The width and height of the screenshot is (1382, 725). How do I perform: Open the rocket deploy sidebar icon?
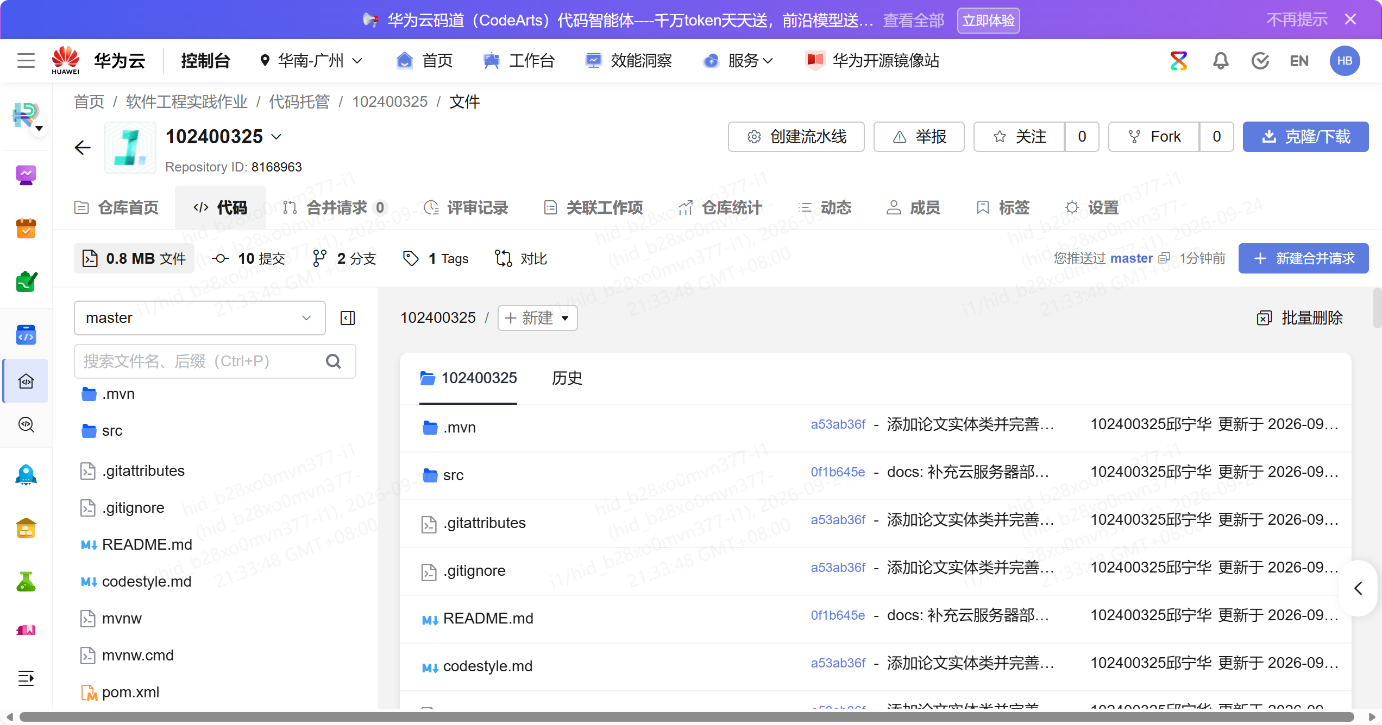[26, 475]
